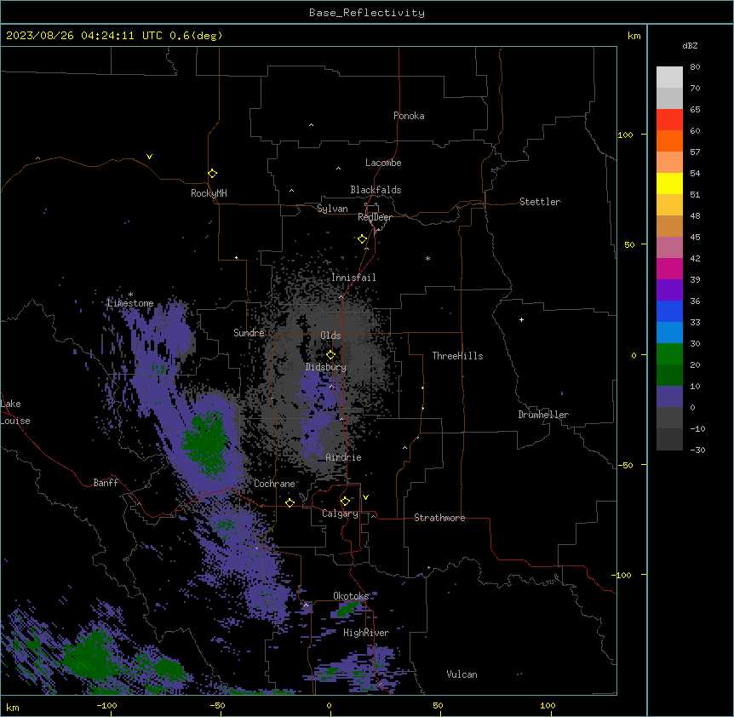
Task: Pick the blue 33-36 dBZ legend swatch
Action: tap(669, 311)
